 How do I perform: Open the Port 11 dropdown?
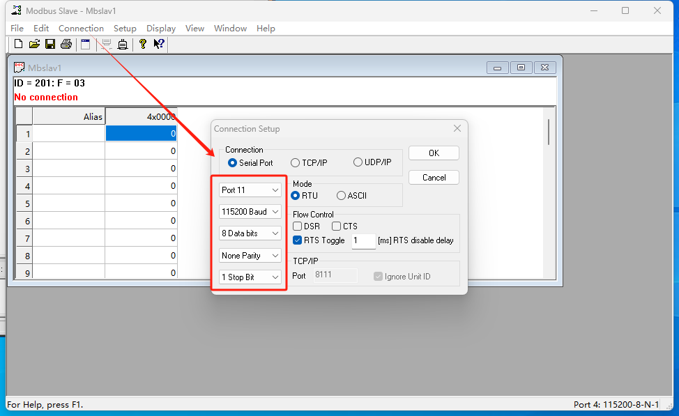point(250,190)
